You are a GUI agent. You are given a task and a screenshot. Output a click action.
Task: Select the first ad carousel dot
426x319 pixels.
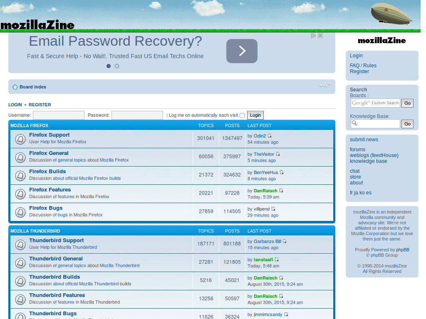pos(109,66)
